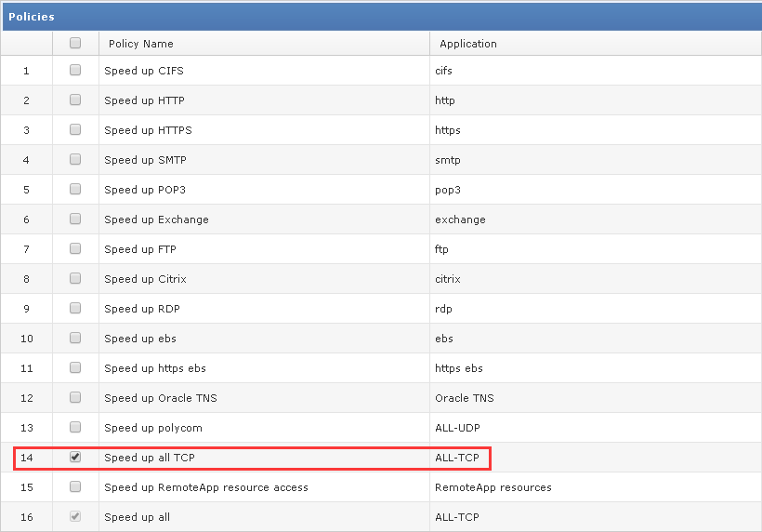Viewport: 762px width, 532px height.
Task: Select the Speed up ebs policy name
Action: point(140,339)
